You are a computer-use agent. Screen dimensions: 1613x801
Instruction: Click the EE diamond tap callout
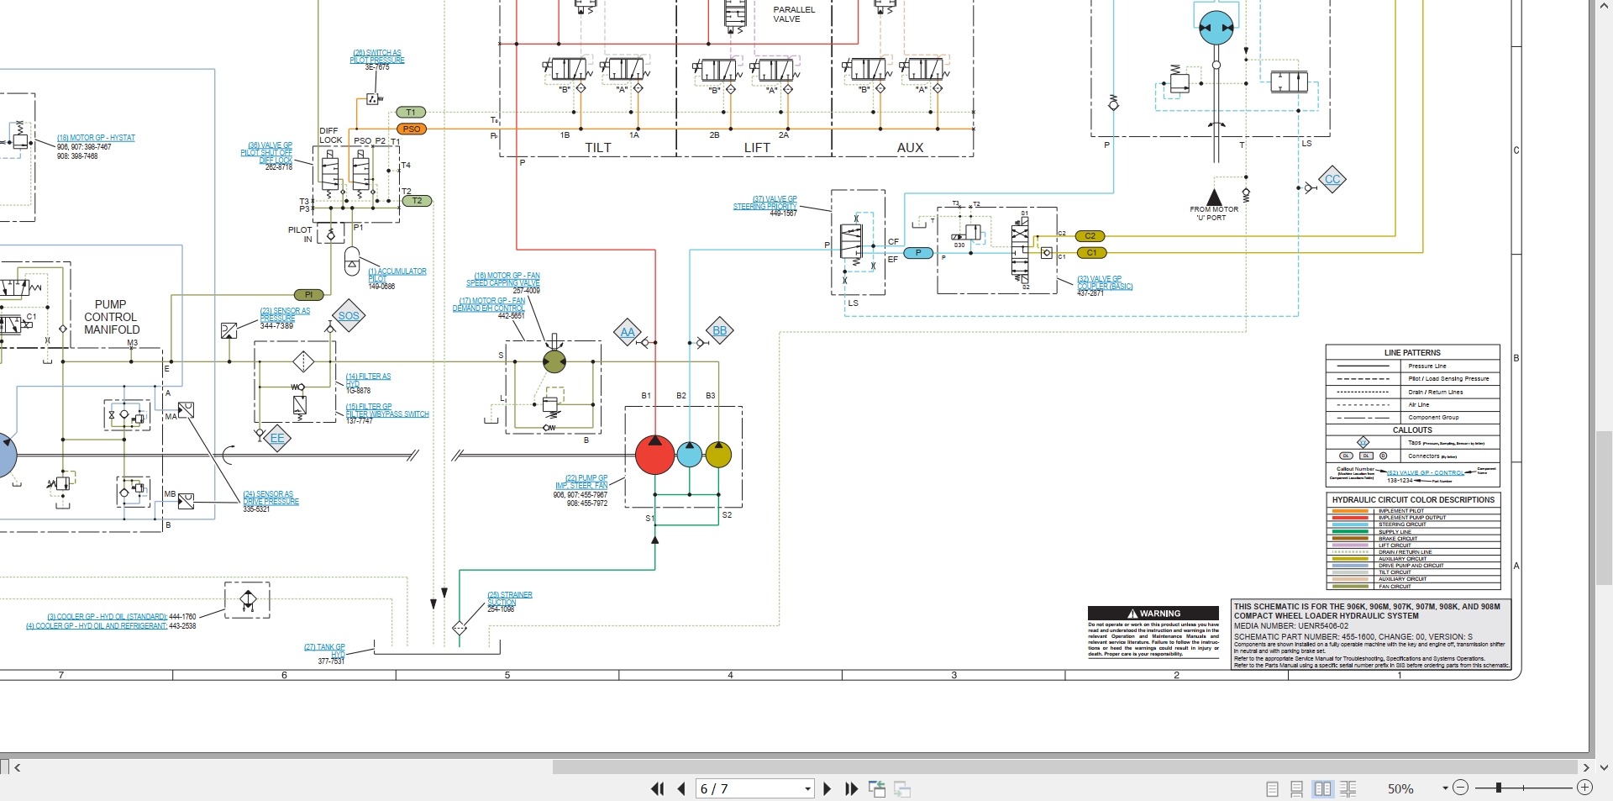[277, 438]
